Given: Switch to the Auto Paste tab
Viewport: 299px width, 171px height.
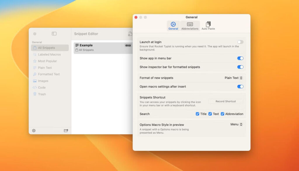Looking at the screenshot, I should tap(208, 26).
